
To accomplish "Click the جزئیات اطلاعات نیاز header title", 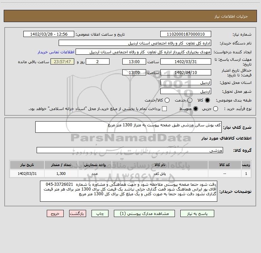I will [231, 16].
